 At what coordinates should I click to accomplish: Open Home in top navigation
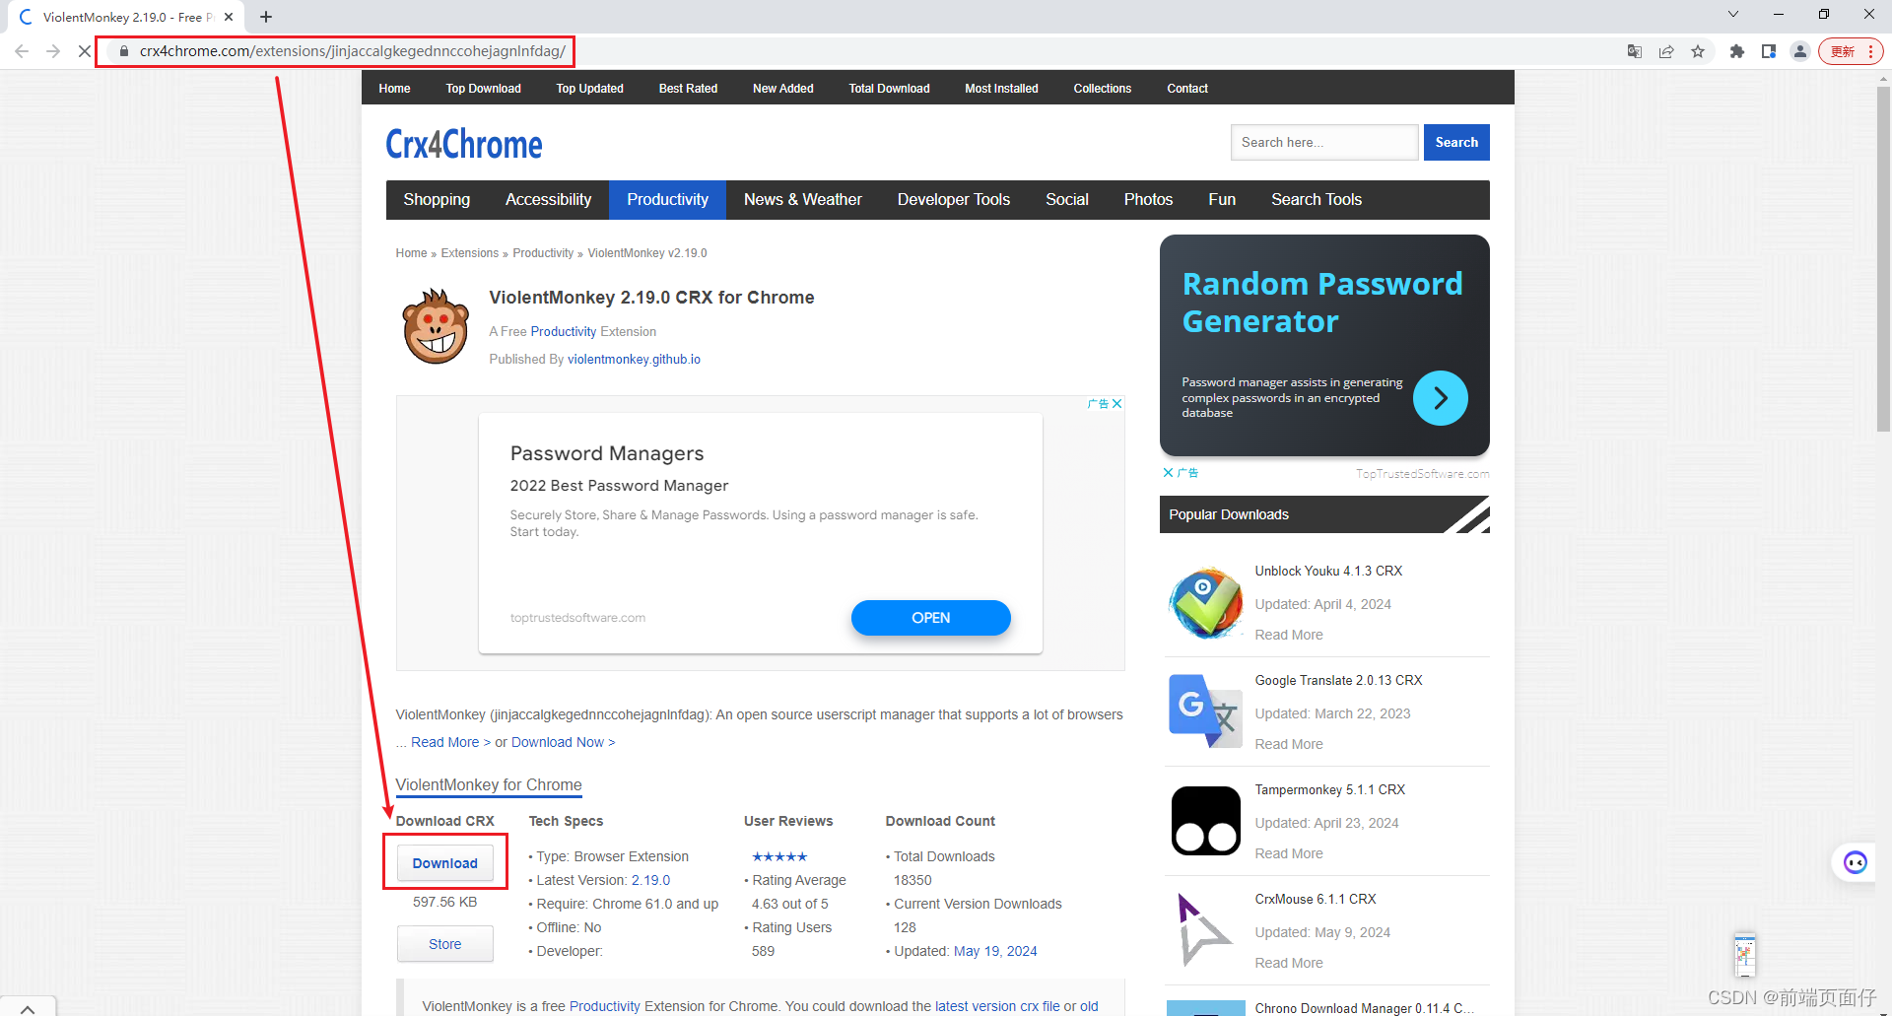click(x=394, y=89)
